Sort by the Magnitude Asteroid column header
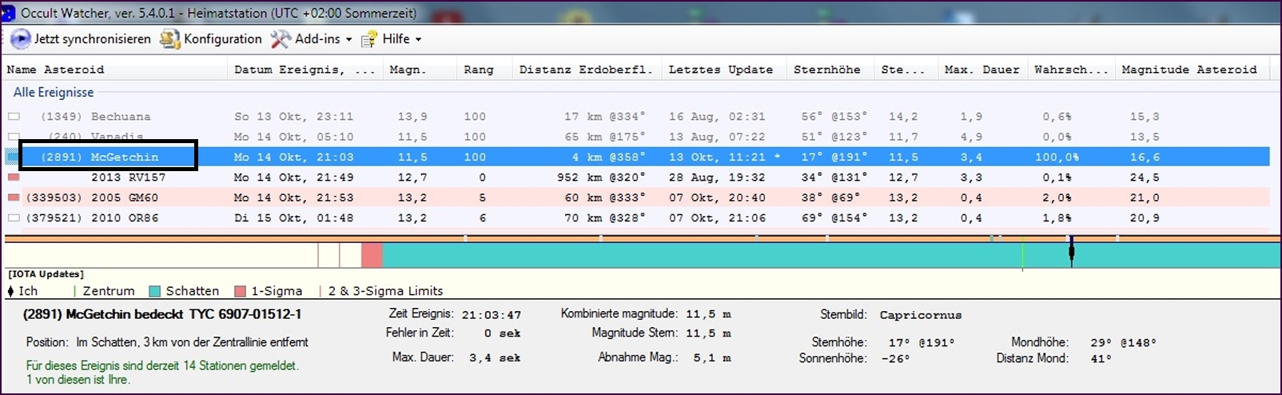 [1188, 70]
